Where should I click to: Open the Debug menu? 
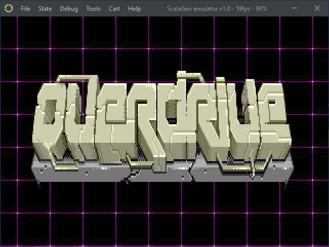tap(69, 9)
